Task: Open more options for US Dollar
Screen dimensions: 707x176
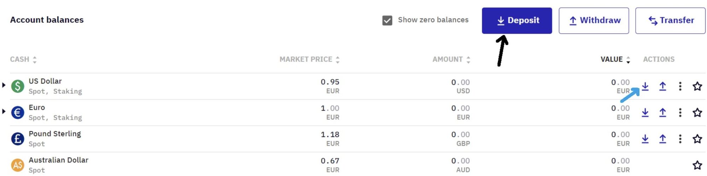Action: tap(680, 86)
